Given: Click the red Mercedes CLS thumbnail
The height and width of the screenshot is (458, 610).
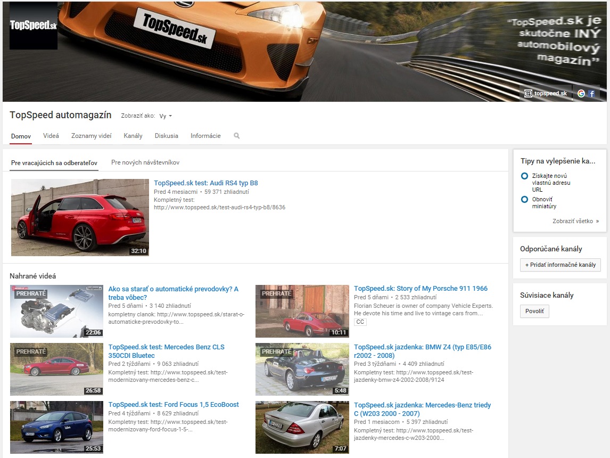Looking at the screenshot, I should pyautogui.click(x=56, y=369).
